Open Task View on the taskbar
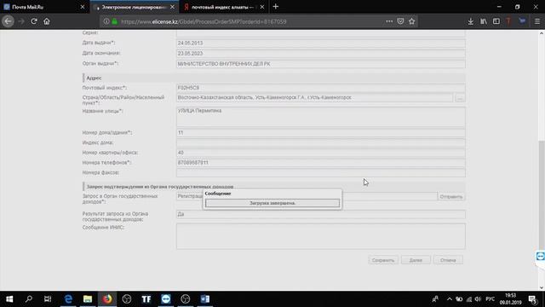 pyautogui.click(x=48, y=299)
